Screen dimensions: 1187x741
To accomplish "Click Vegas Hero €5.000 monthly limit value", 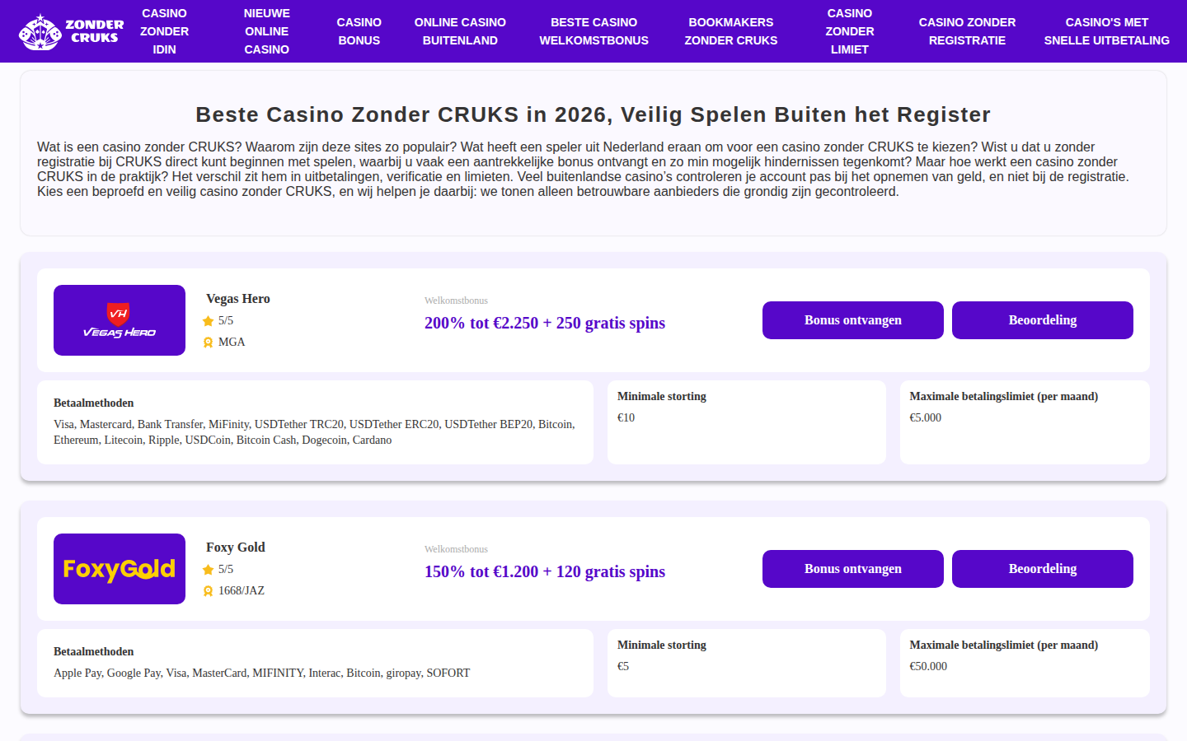I will 926,418.
